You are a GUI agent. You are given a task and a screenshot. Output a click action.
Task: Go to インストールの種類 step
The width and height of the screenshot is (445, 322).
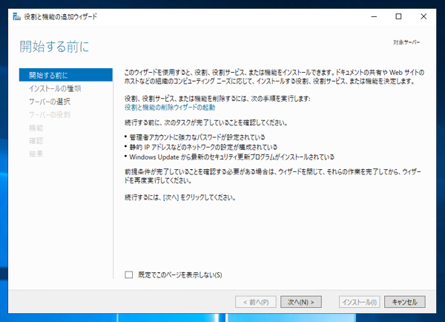pos(55,88)
